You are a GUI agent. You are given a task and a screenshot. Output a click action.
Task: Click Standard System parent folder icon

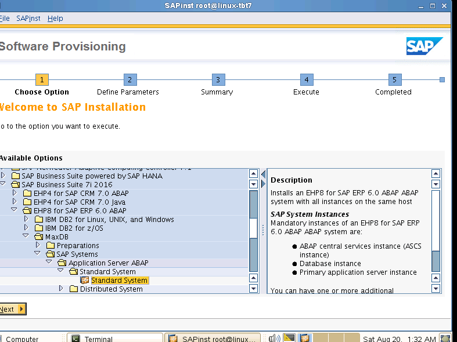point(74,272)
